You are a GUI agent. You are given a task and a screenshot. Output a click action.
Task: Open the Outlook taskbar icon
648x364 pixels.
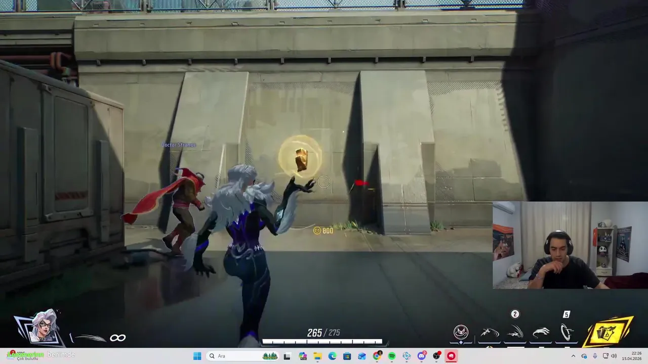tap(362, 356)
